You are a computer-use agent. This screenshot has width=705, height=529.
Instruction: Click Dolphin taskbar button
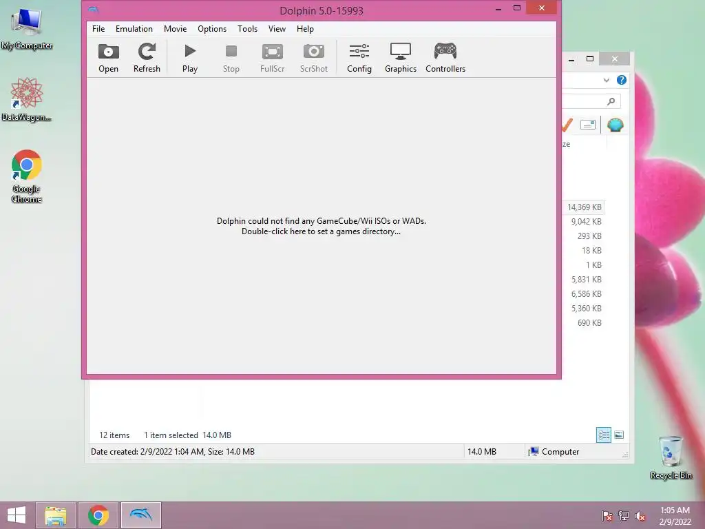[x=140, y=515]
